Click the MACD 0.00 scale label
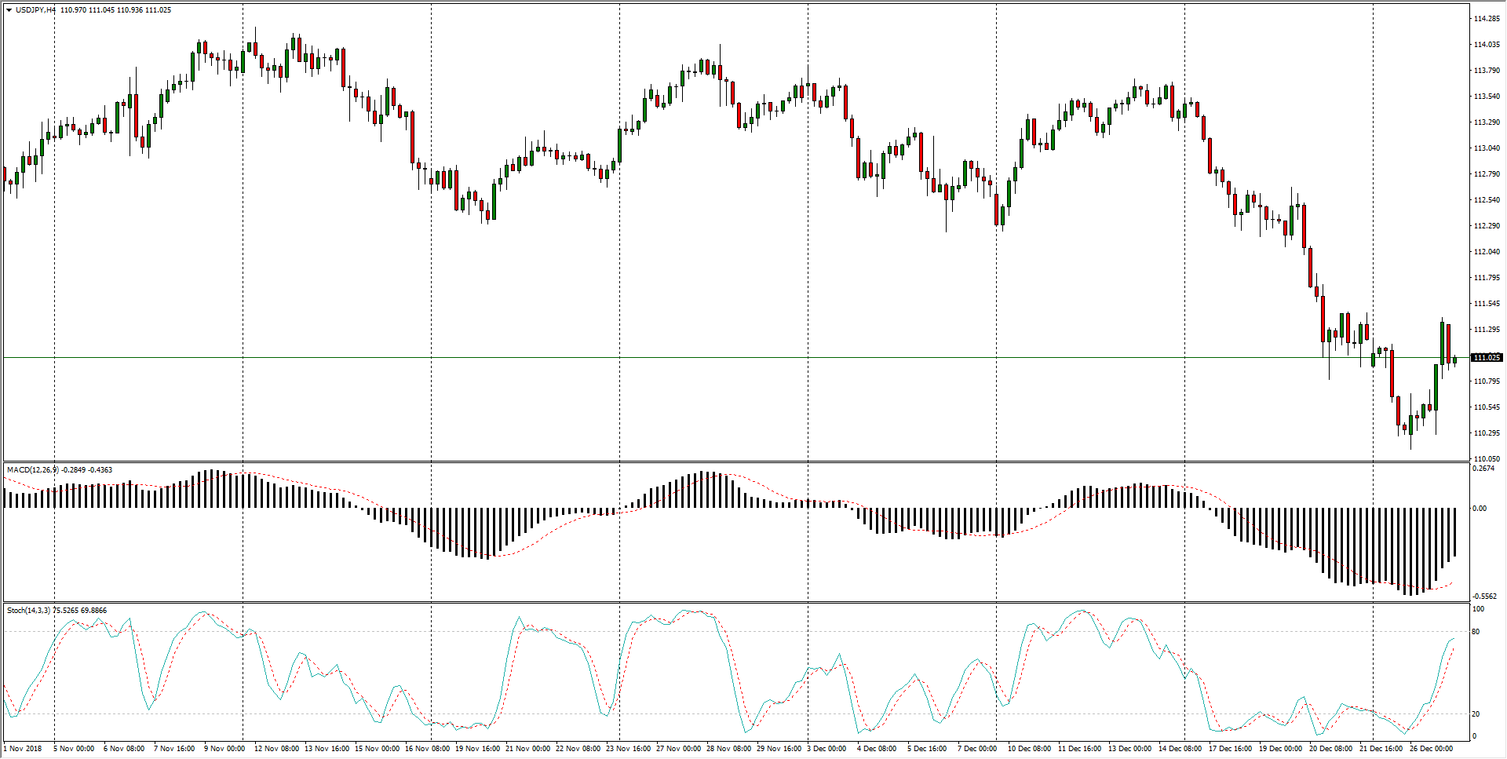 (1480, 509)
